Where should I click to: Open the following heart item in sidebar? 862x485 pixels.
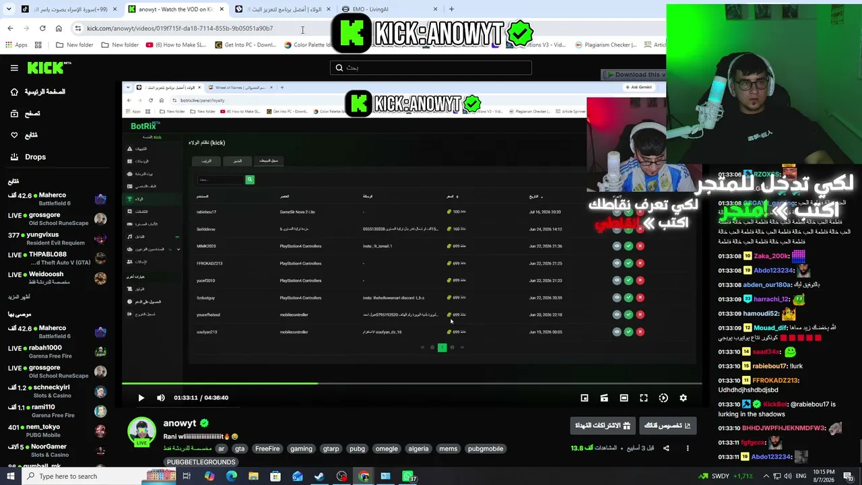tap(24, 135)
